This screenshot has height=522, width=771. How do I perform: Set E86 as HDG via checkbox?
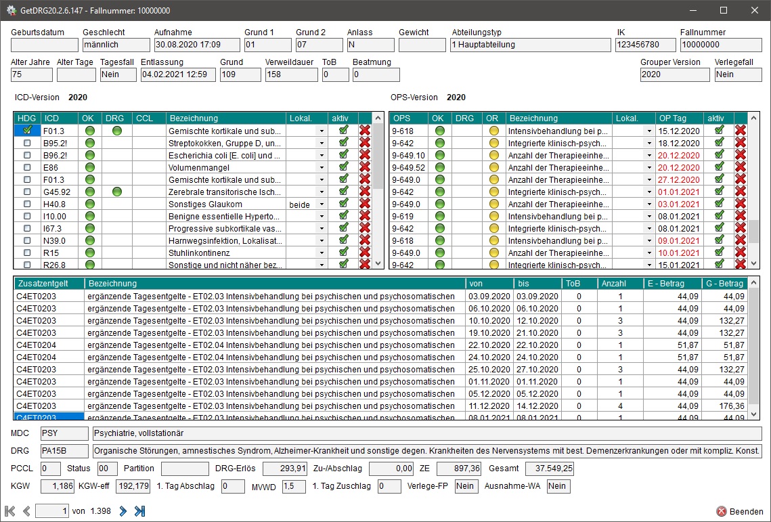click(27, 167)
